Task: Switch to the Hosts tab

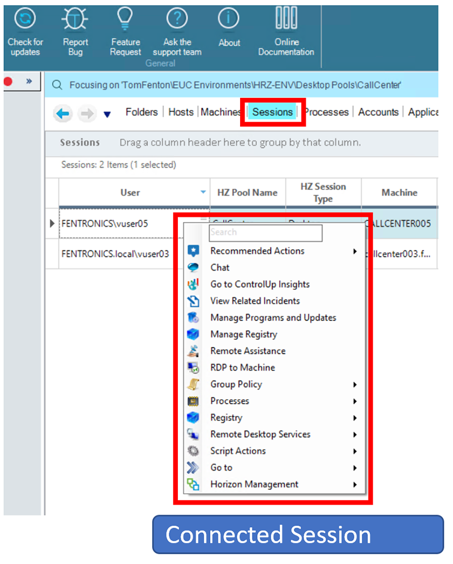Action: click(x=181, y=112)
